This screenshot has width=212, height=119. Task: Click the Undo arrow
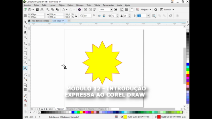click(63, 10)
